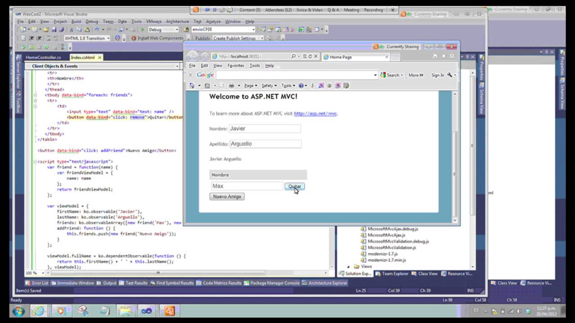The width and height of the screenshot is (575, 323).
Task: Close the Index.cshtml editor tab
Action: [100, 57]
